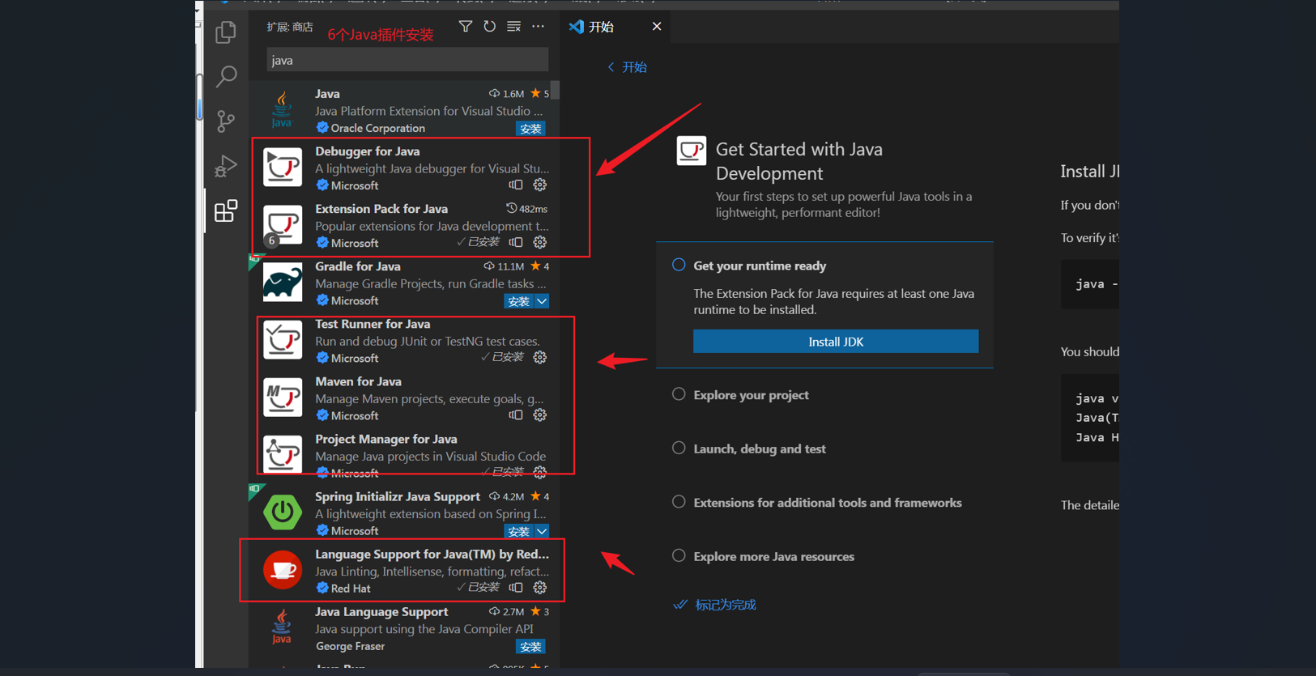Install the Oracle Java extension
This screenshot has height=676, width=1316.
pyautogui.click(x=530, y=128)
